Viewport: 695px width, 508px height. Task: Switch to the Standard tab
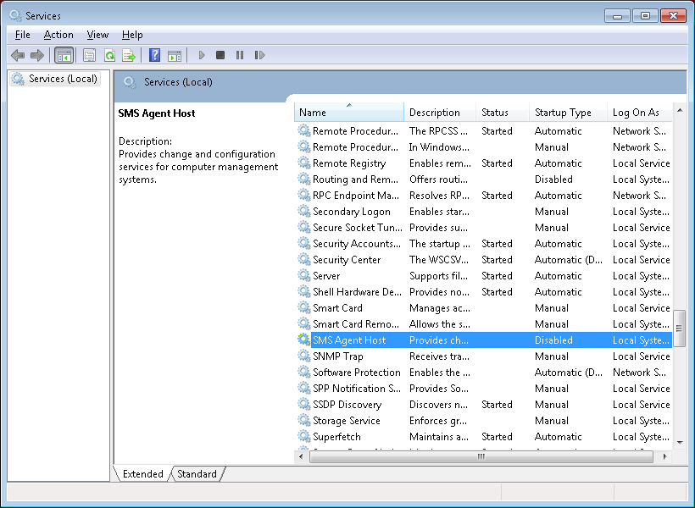pyautogui.click(x=197, y=474)
